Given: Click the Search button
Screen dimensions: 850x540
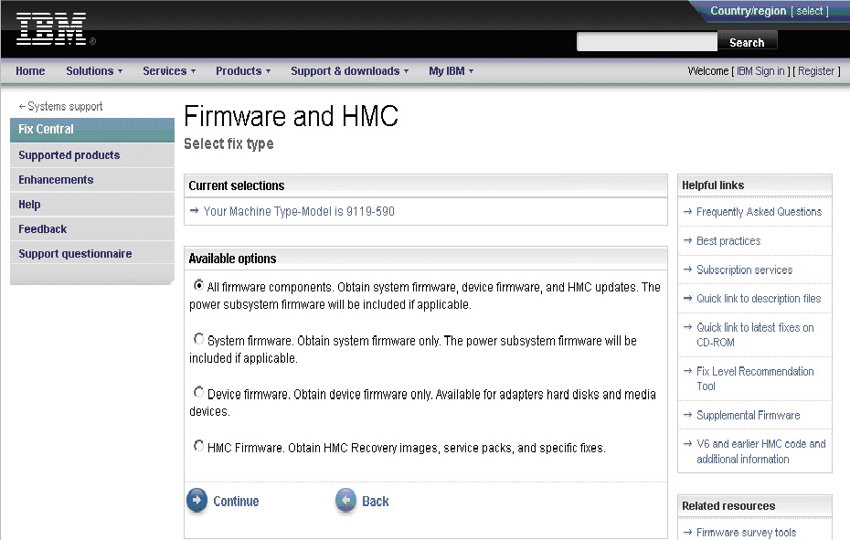Looking at the screenshot, I should [747, 42].
